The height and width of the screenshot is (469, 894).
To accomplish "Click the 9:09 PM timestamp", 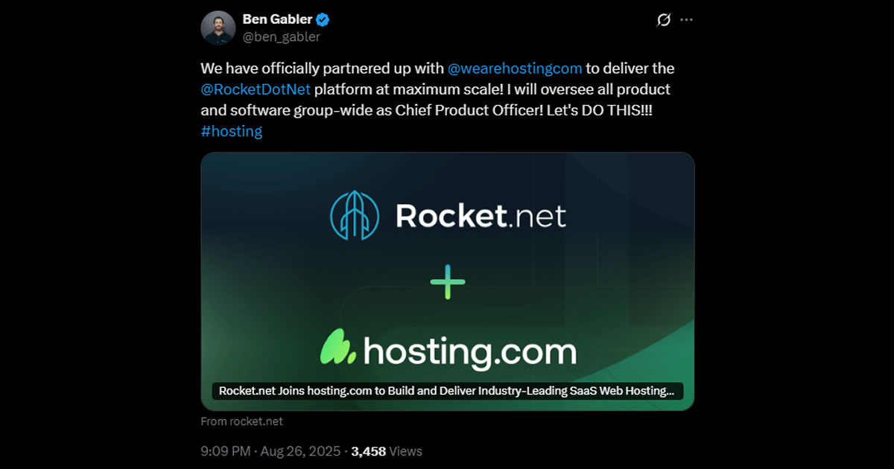I will 224,451.
